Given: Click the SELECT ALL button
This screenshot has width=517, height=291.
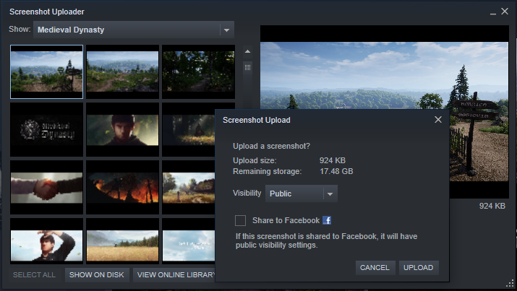Looking at the screenshot, I should coord(34,275).
